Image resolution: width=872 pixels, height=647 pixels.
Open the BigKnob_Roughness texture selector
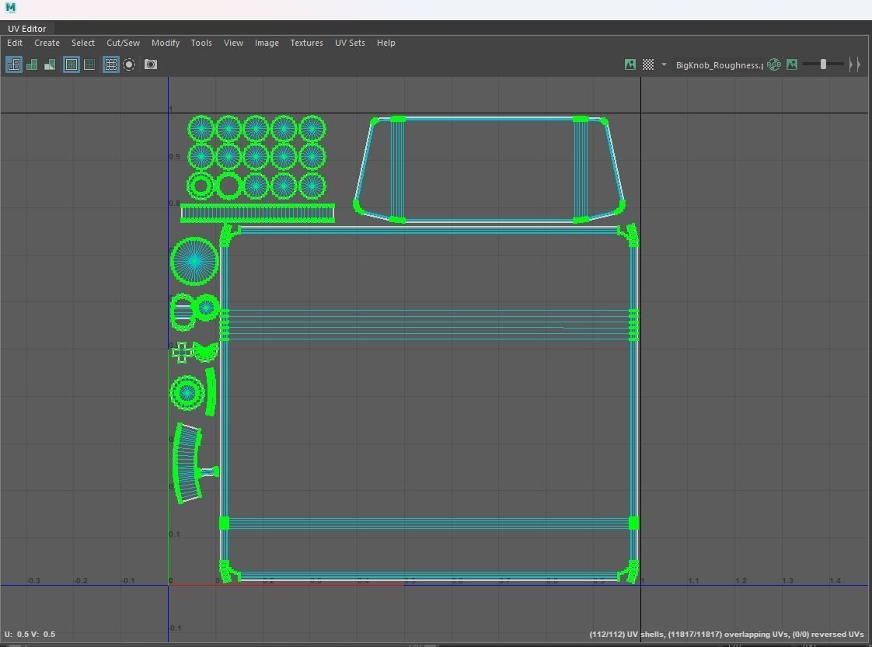click(718, 65)
